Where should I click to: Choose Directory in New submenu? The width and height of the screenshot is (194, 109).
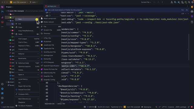(51, 34)
